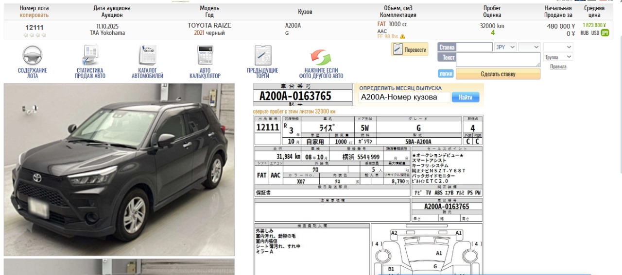The width and height of the screenshot is (622, 275).
Task: Click the FF 98 lhs text
Action: [387, 36]
